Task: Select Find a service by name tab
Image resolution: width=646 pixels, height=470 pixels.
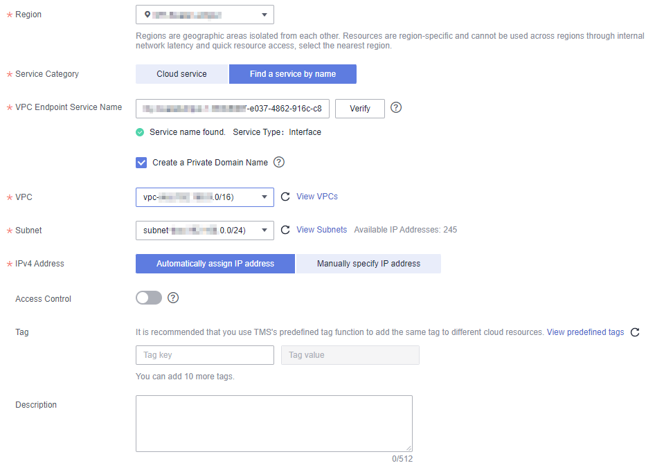Action: click(293, 74)
